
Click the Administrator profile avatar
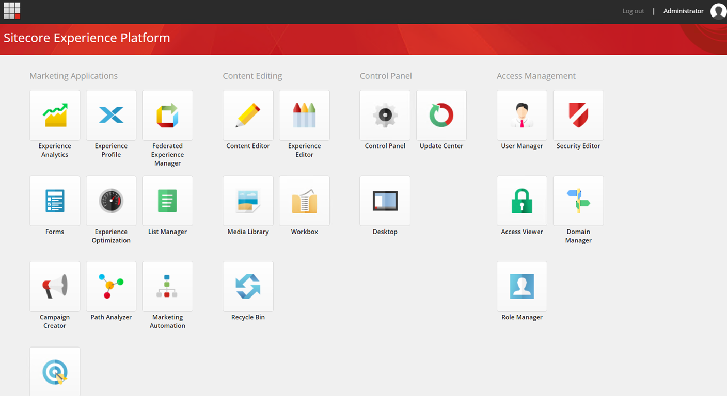point(718,11)
